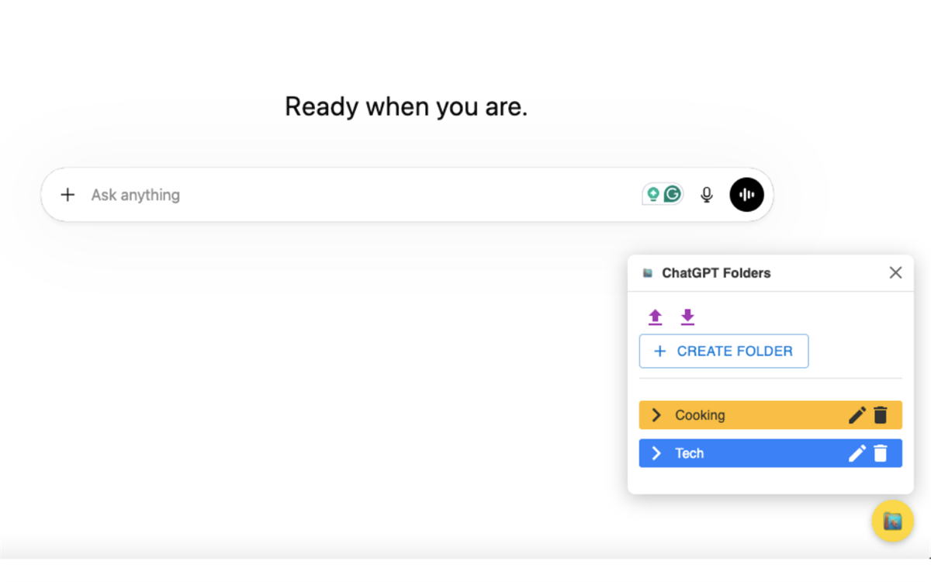Click the green Grammarly G icon
This screenshot has height=582, width=931.
(x=673, y=194)
